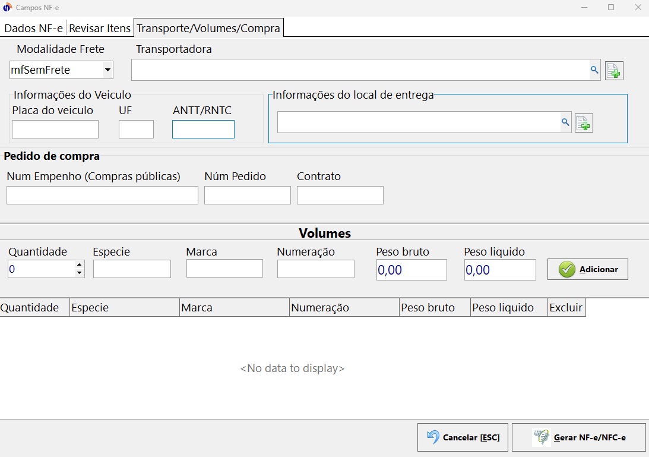This screenshot has width=649, height=457.
Task: Decrease Quantidade using the down spinner arrow
Action: pyautogui.click(x=79, y=273)
